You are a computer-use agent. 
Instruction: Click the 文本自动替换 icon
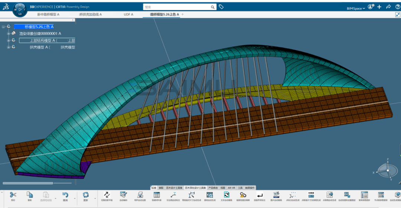[x=226, y=195]
